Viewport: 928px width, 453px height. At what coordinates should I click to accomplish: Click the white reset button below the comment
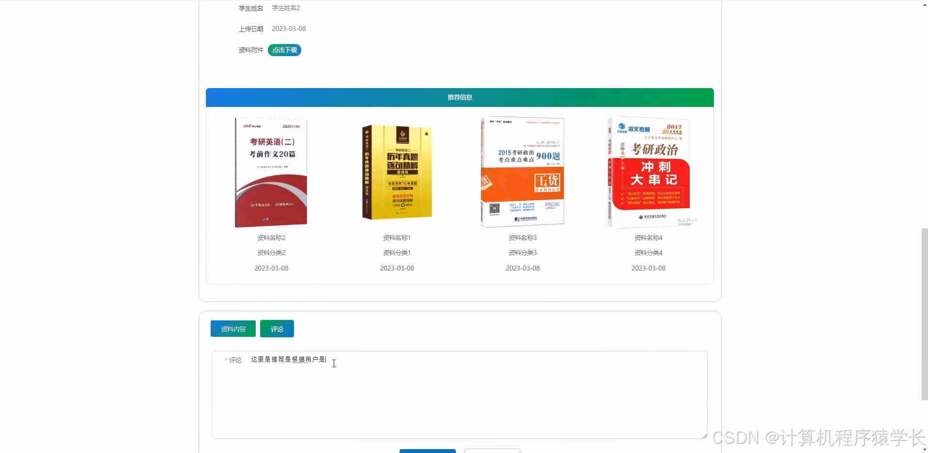492,452
